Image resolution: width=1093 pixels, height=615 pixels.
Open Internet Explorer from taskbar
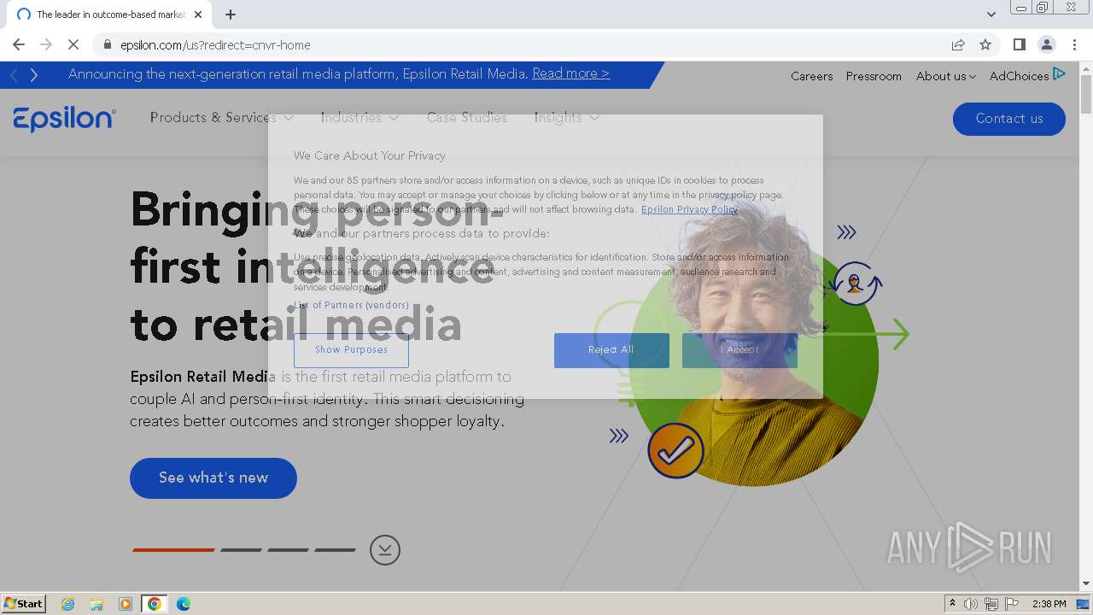pos(68,604)
